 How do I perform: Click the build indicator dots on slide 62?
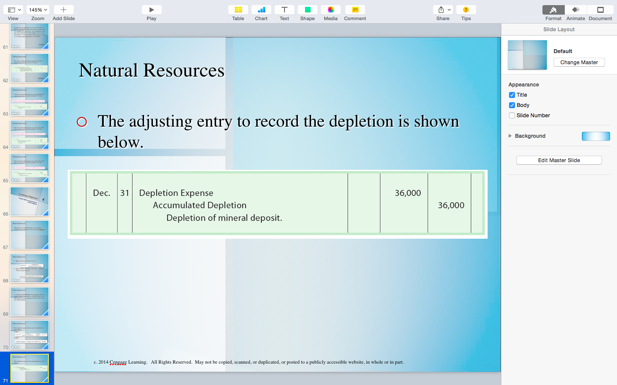(16, 80)
